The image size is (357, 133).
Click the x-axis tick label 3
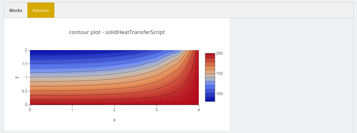pyautogui.click(x=157, y=110)
